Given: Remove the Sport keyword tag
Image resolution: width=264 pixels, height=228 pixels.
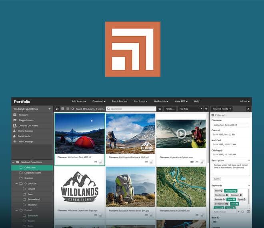Looking at the screenshot, I should click(244, 199).
